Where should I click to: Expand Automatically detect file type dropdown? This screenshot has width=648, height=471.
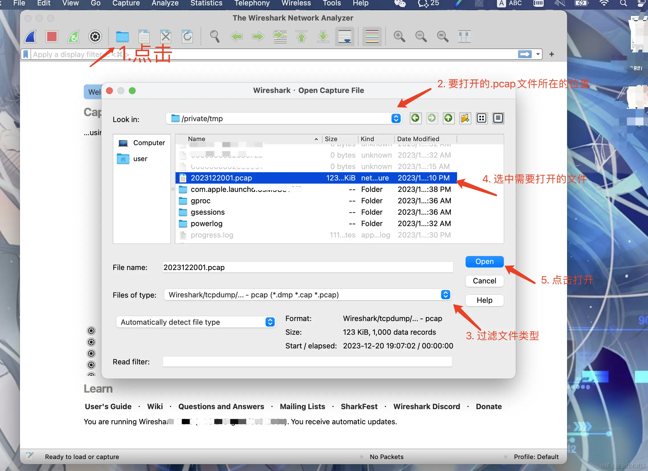270,322
